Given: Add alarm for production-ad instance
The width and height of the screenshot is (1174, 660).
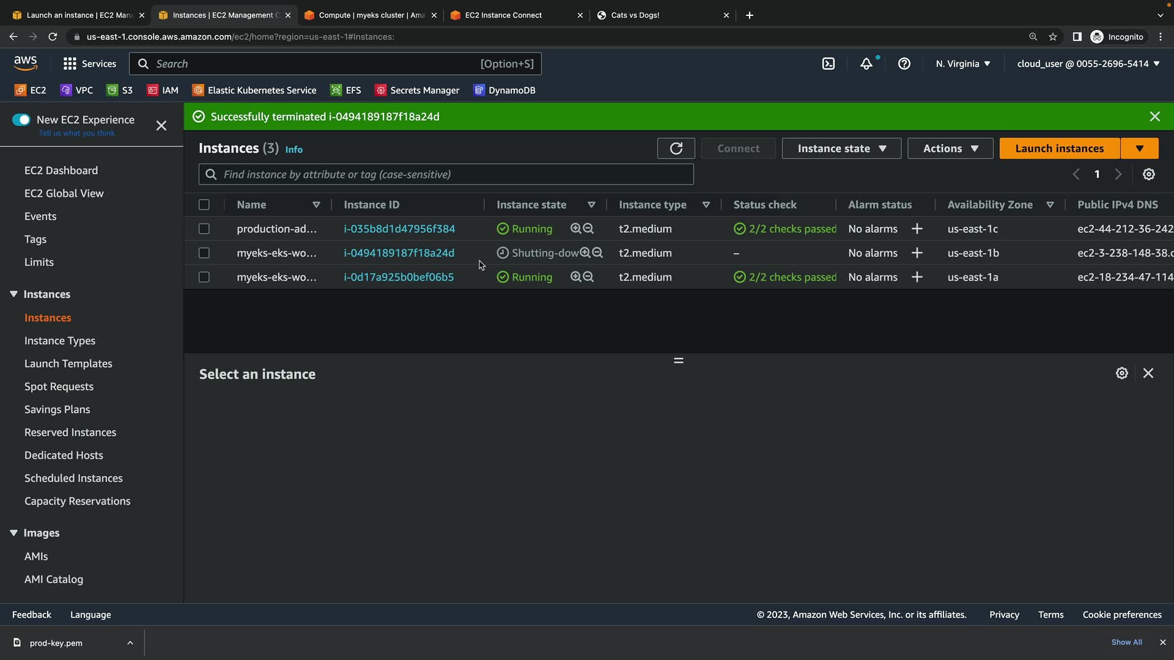Looking at the screenshot, I should click(917, 229).
